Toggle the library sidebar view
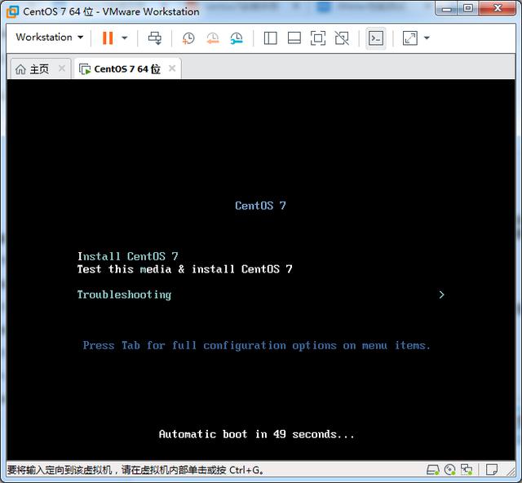522x483 pixels. 270,38
